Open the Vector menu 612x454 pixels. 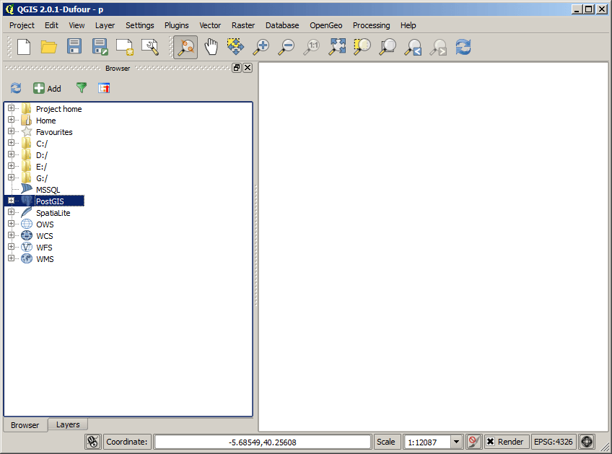tap(210, 25)
